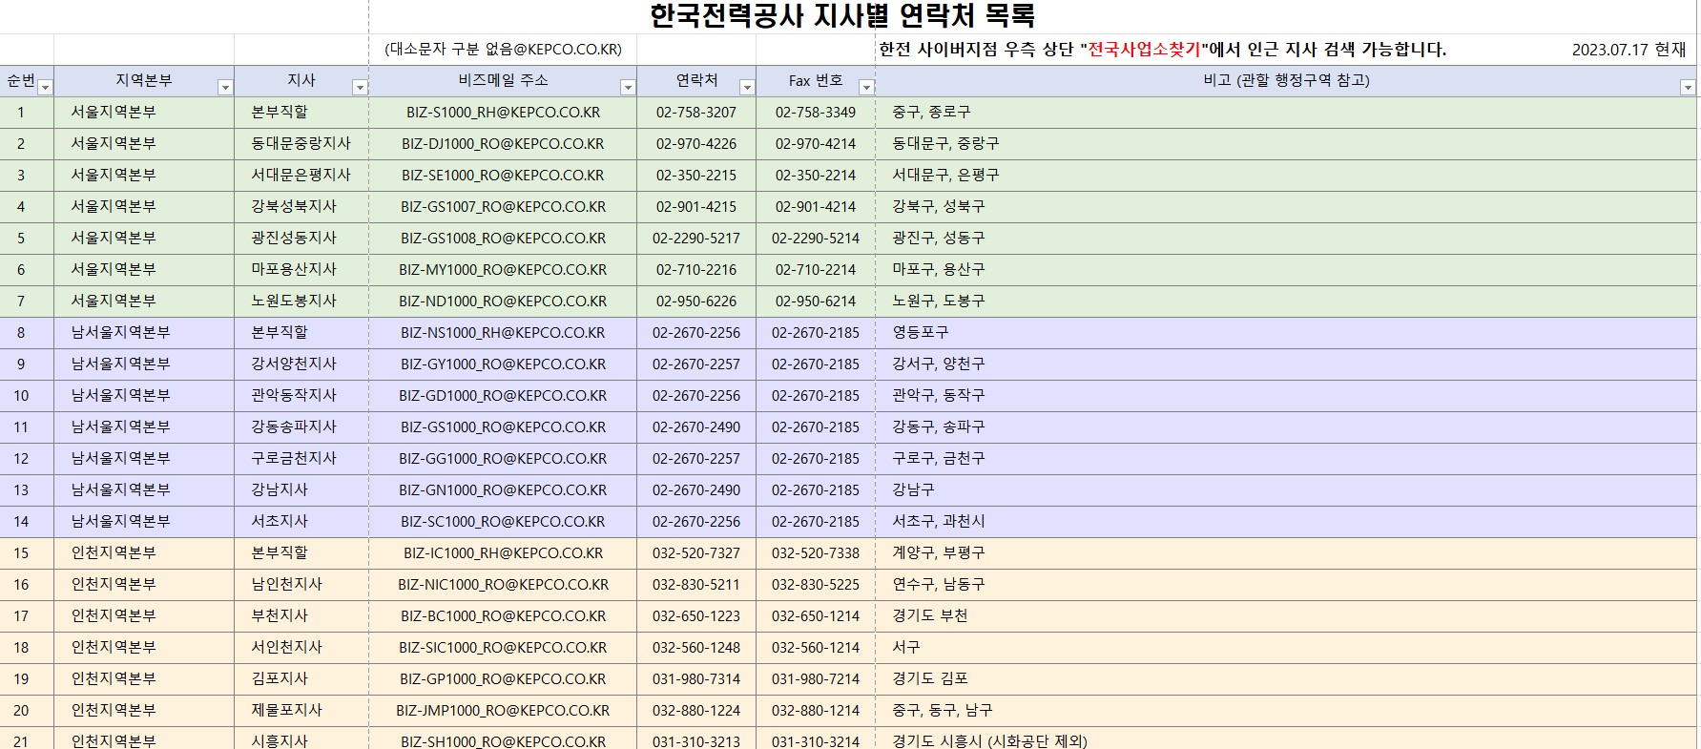The width and height of the screenshot is (1701, 749).
Task: Select the title 한국전력공사 지사별 연락처 목록
Action: 841,16
